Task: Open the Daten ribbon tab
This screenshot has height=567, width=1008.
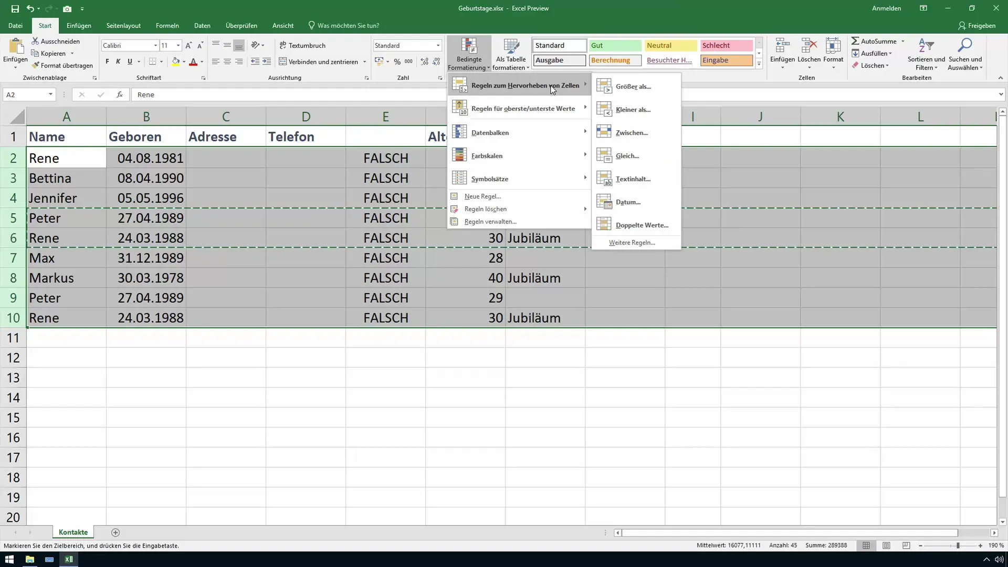Action: point(202,25)
